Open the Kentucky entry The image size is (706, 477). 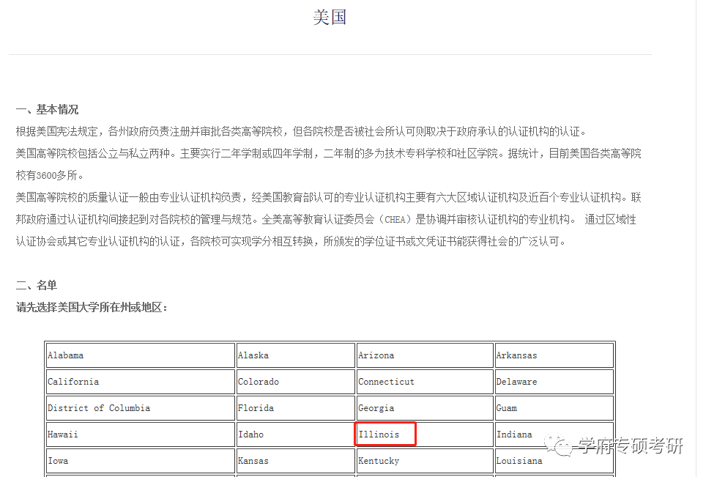[x=379, y=460]
